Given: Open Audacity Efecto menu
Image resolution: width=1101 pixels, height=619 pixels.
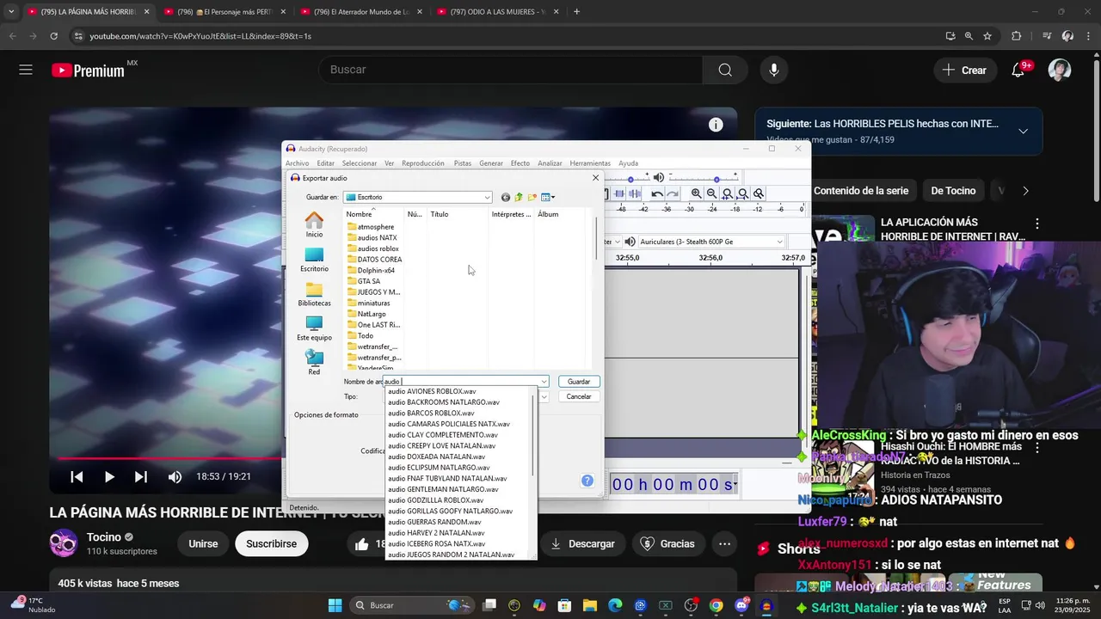Looking at the screenshot, I should (520, 163).
